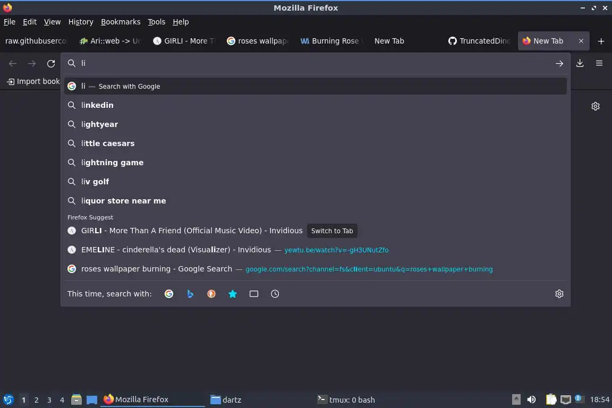
Task: Choose the 'liv golf' search suggestion
Action: pyautogui.click(x=316, y=182)
